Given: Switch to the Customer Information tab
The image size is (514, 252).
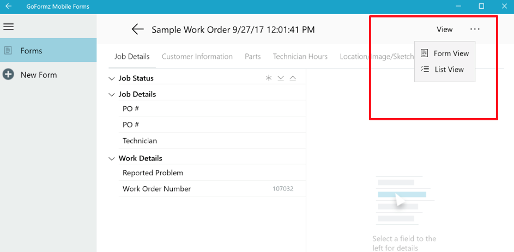Looking at the screenshot, I should coord(197,57).
